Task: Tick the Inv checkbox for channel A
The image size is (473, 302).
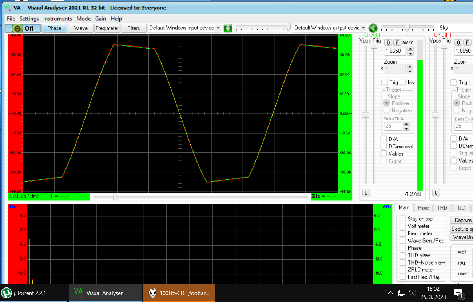Action: pos(403,82)
